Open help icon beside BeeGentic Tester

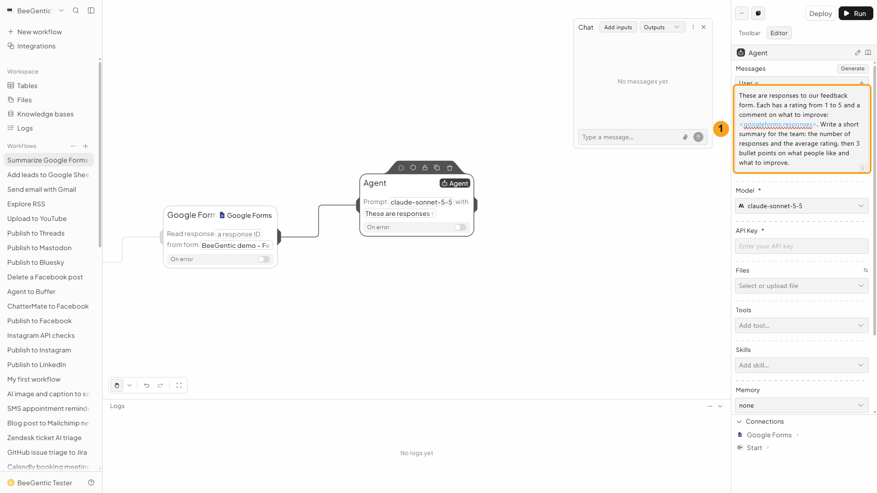91,483
